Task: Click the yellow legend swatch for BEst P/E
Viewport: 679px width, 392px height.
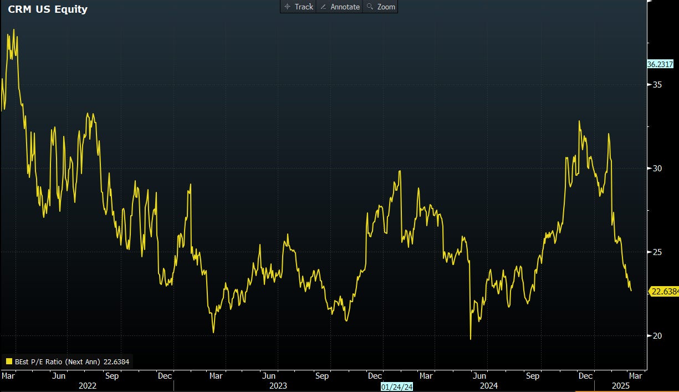Action: 9,362
